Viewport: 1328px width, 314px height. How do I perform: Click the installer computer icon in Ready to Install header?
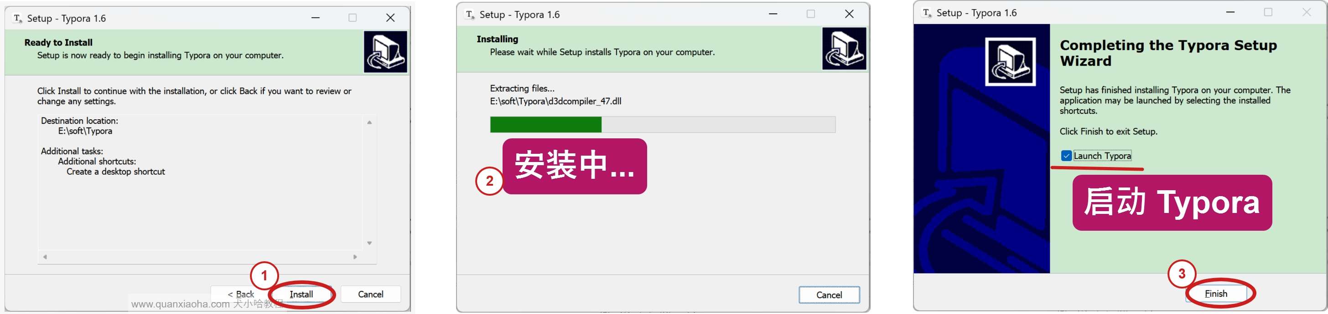(385, 52)
